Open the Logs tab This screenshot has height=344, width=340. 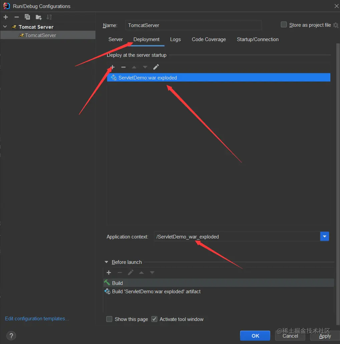pyautogui.click(x=176, y=39)
